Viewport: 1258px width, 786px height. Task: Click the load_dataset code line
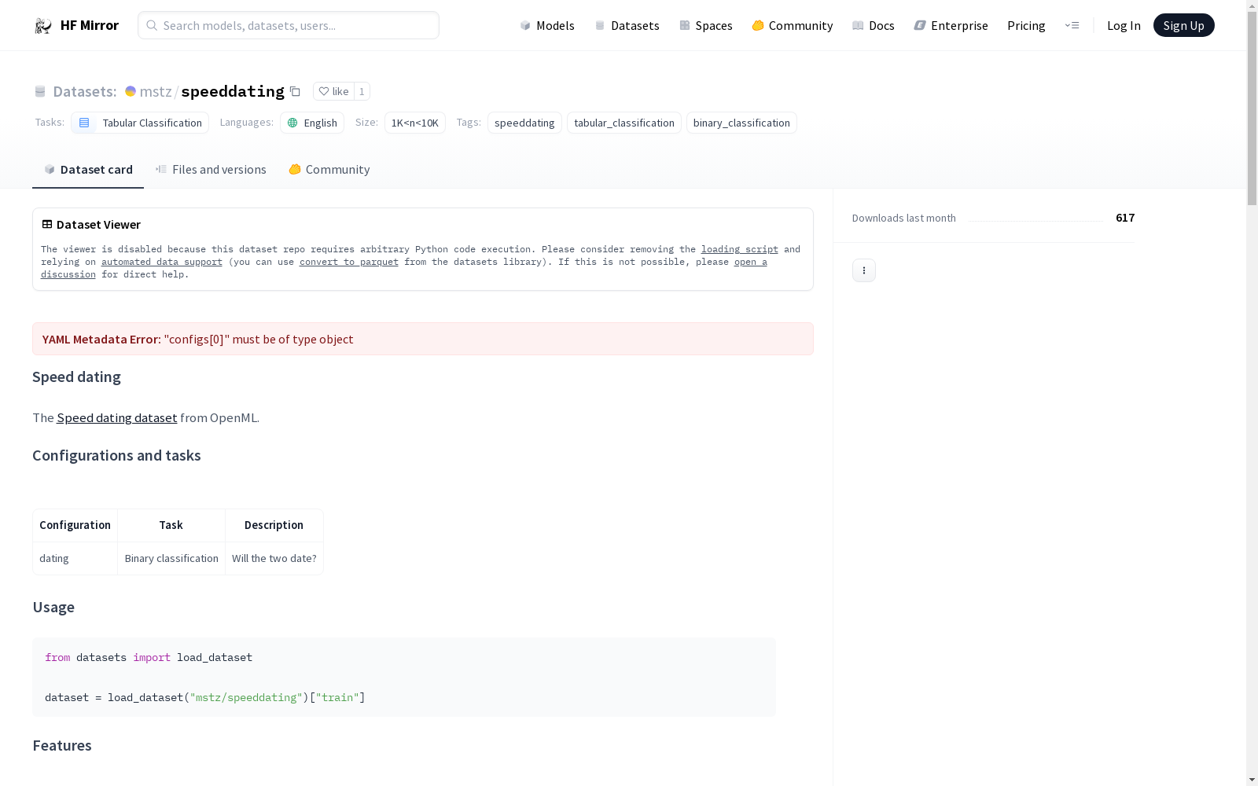pos(205,697)
